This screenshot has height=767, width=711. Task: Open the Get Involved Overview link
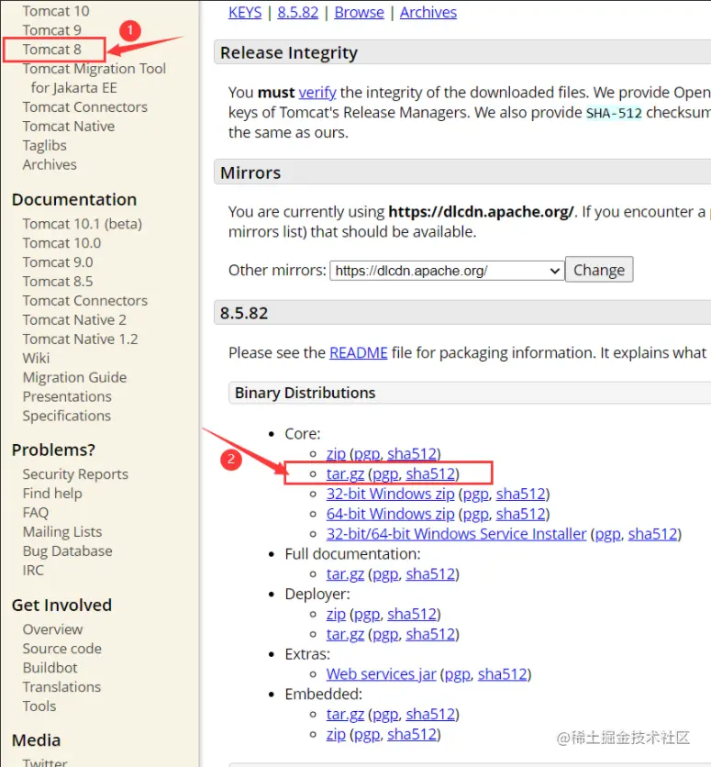[x=53, y=629]
